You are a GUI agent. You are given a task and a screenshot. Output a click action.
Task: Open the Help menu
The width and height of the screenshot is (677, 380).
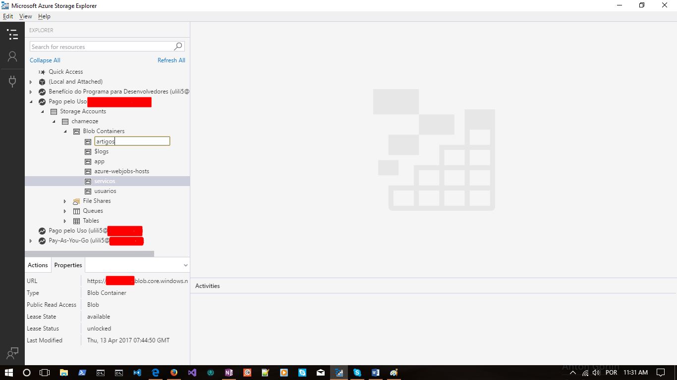click(44, 16)
